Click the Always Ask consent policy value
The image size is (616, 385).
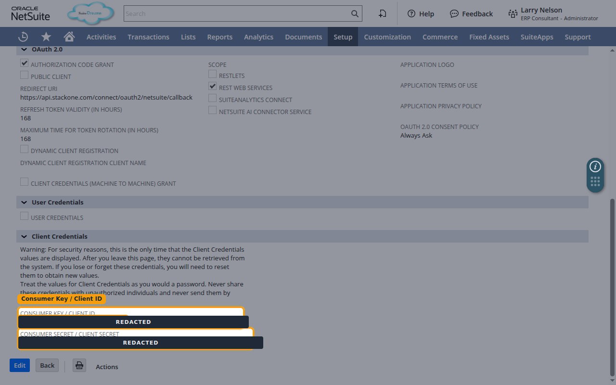click(416, 135)
